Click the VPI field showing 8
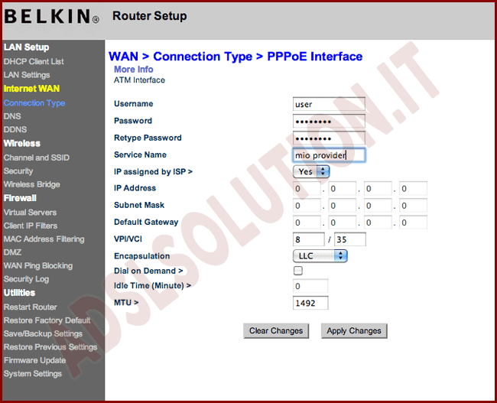The image size is (497, 403). click(x=308, y=239)
